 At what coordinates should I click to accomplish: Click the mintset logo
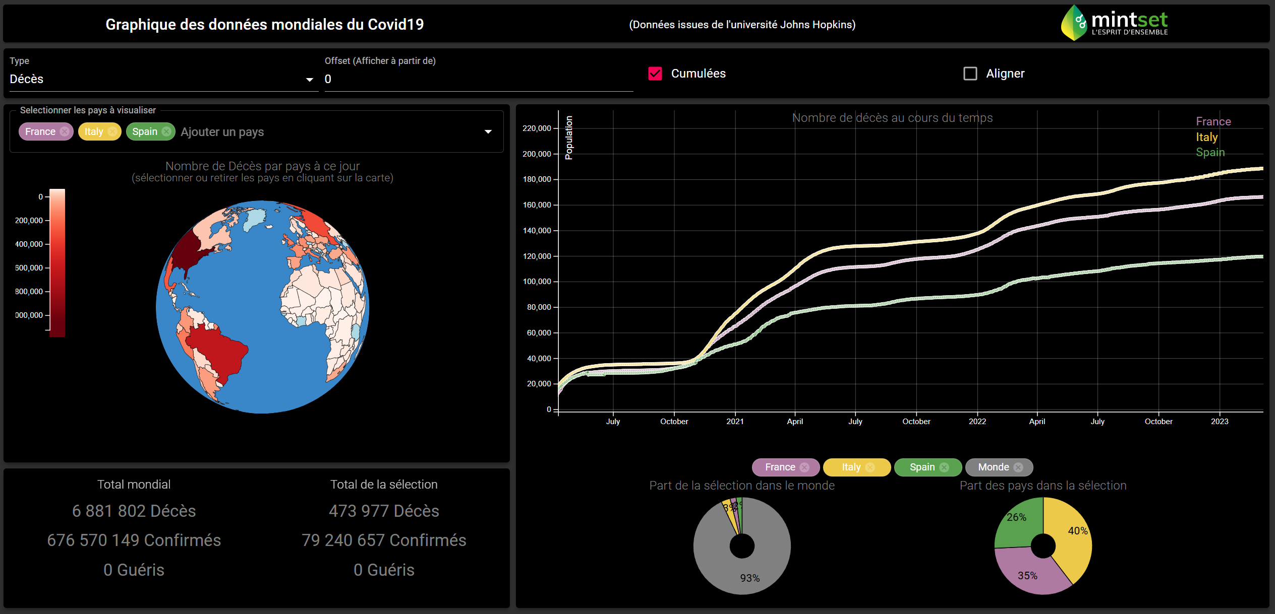[x=1115, y=23]
